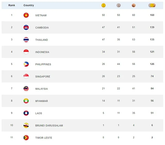This screenshot has width=165, height=145.
Task: Click the silver medal column icon
Action: 118,5
